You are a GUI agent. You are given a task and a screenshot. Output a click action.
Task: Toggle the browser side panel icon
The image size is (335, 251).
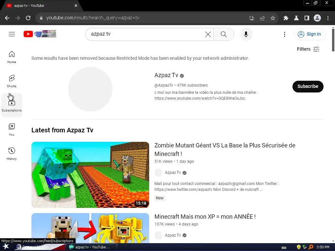click(307, 18)
